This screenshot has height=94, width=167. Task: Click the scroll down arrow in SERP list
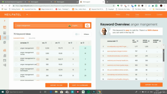[164, 79]
